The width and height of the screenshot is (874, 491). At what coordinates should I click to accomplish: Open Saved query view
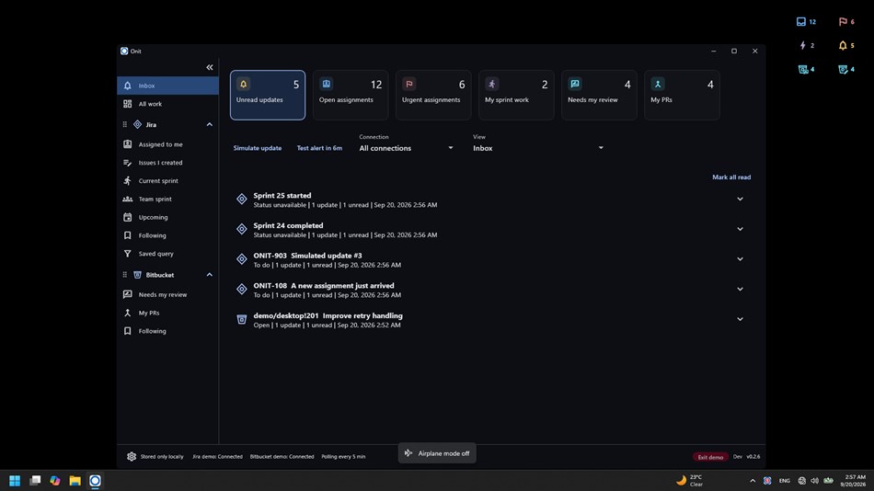coord(167,254)
